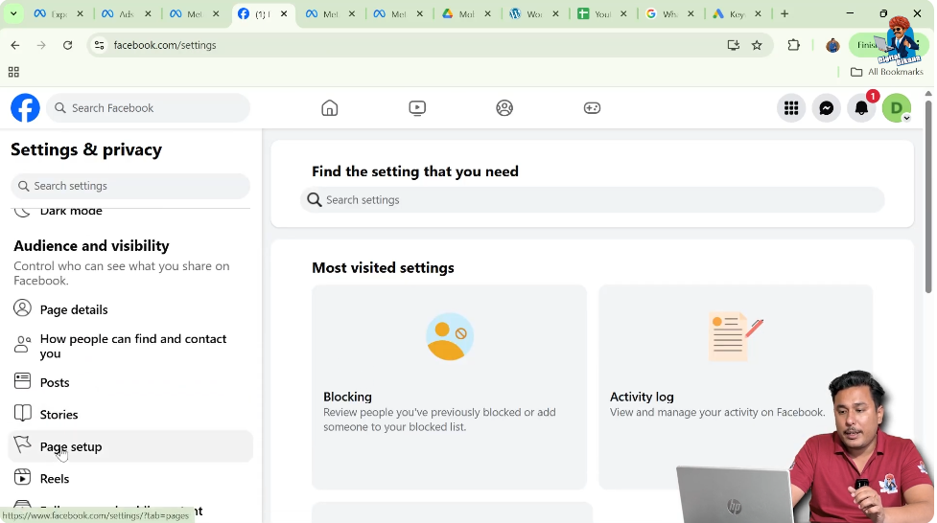
Task: Click the page vertical scrollbar
Action: pos(928,197)
